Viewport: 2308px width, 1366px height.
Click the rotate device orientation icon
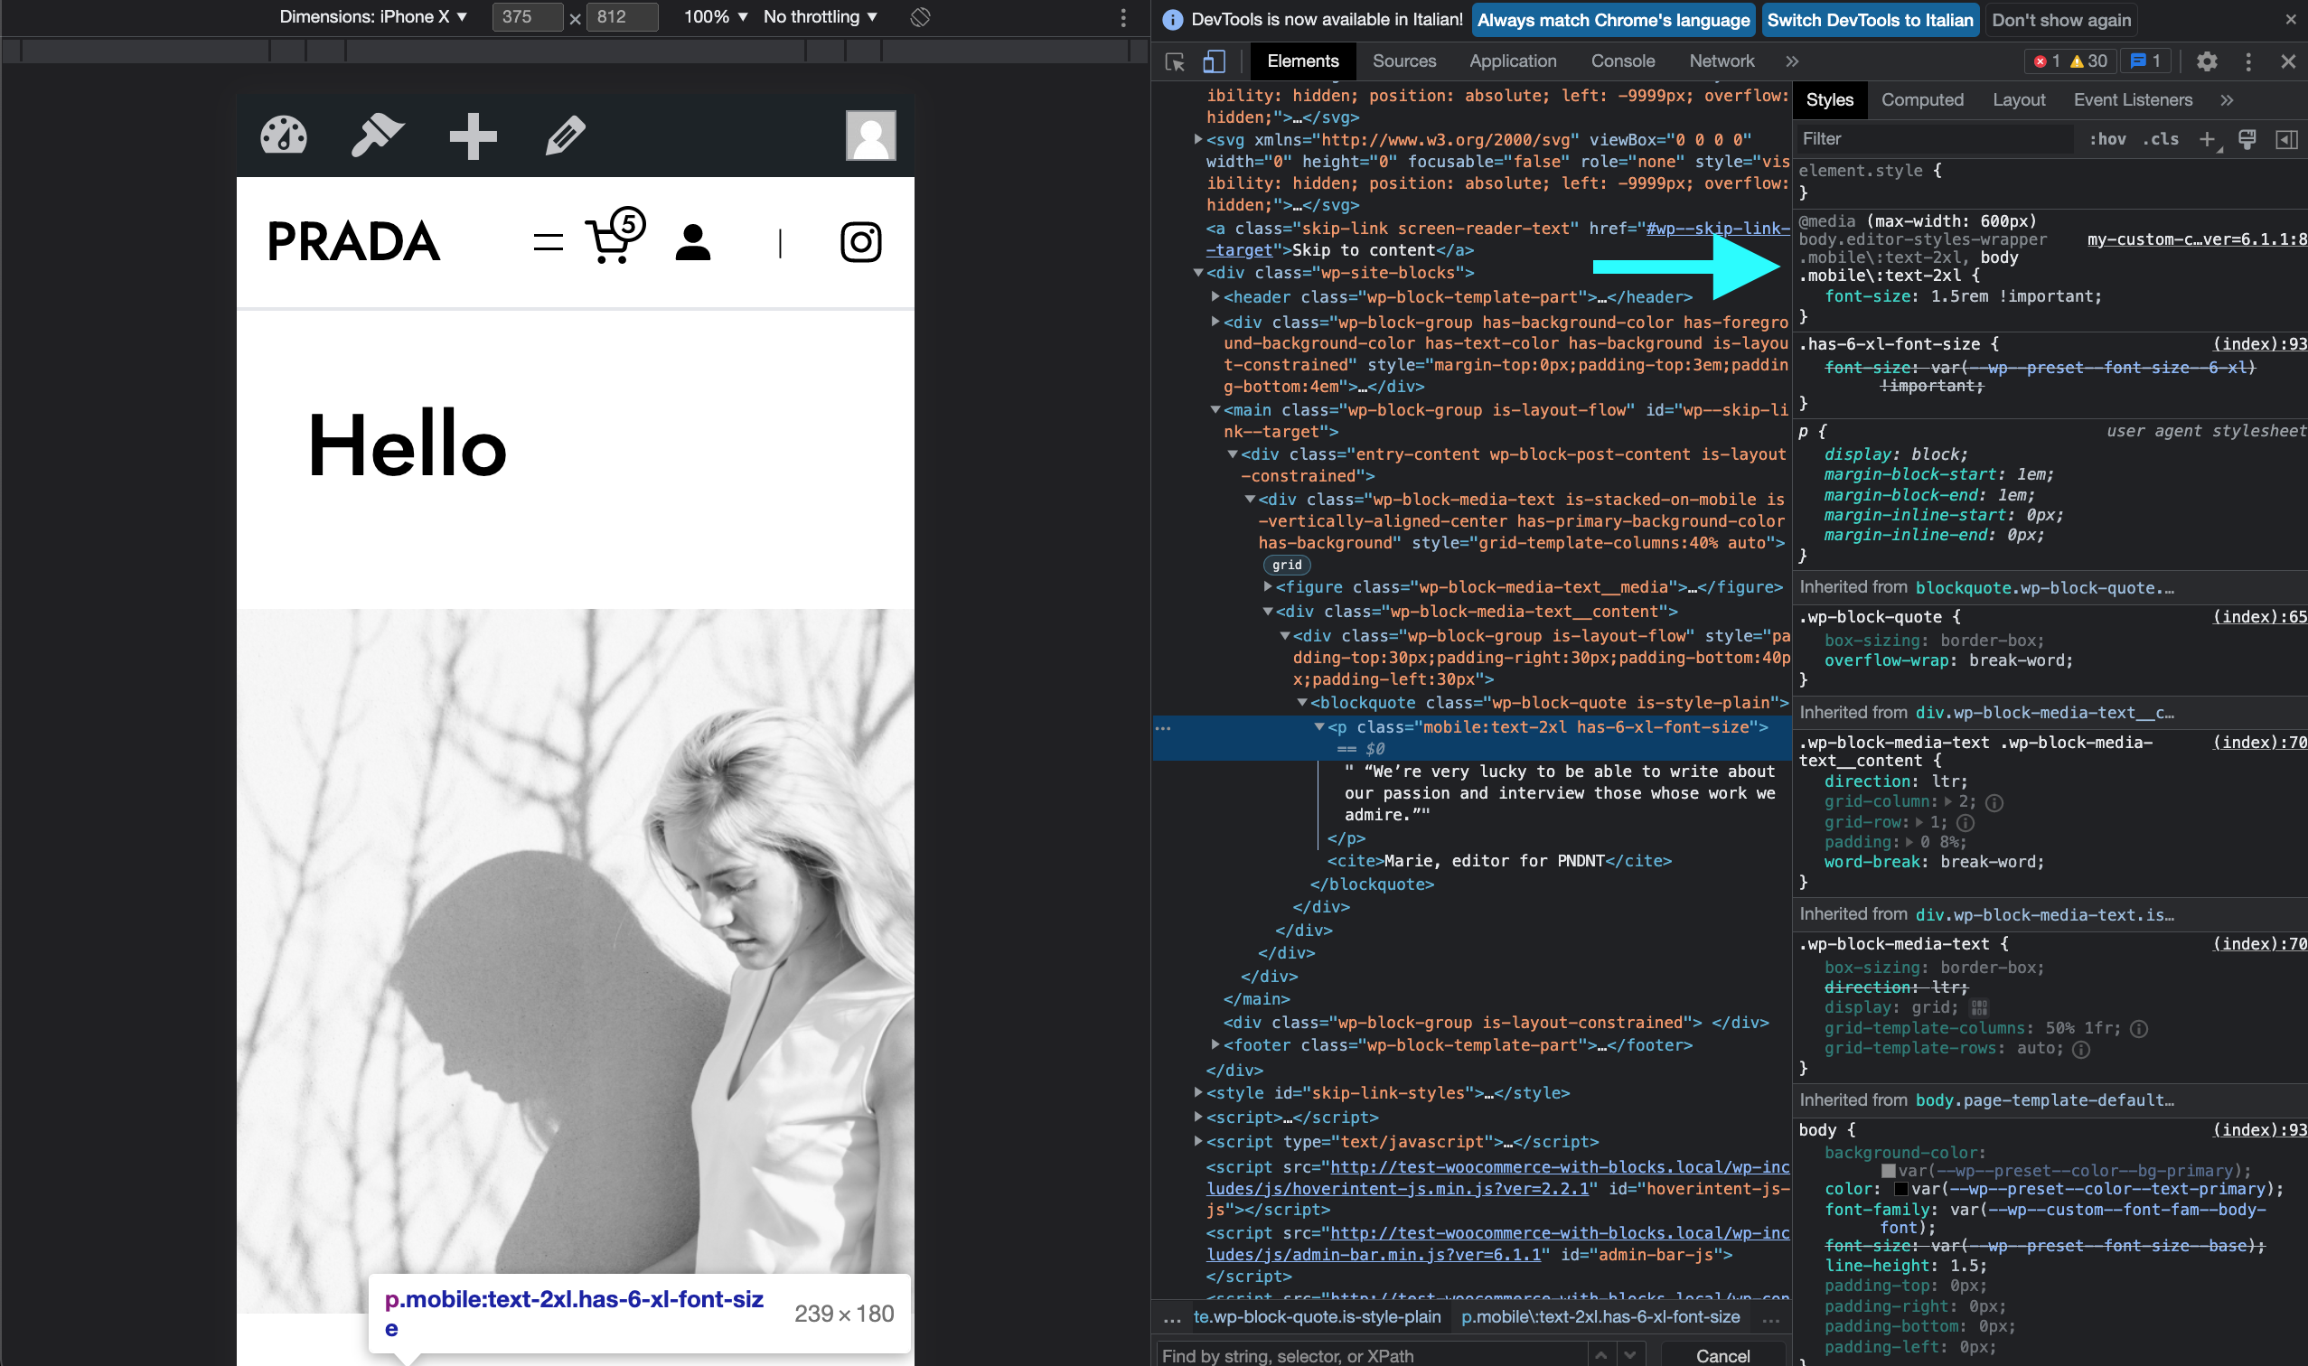click(x=920, y=16)
